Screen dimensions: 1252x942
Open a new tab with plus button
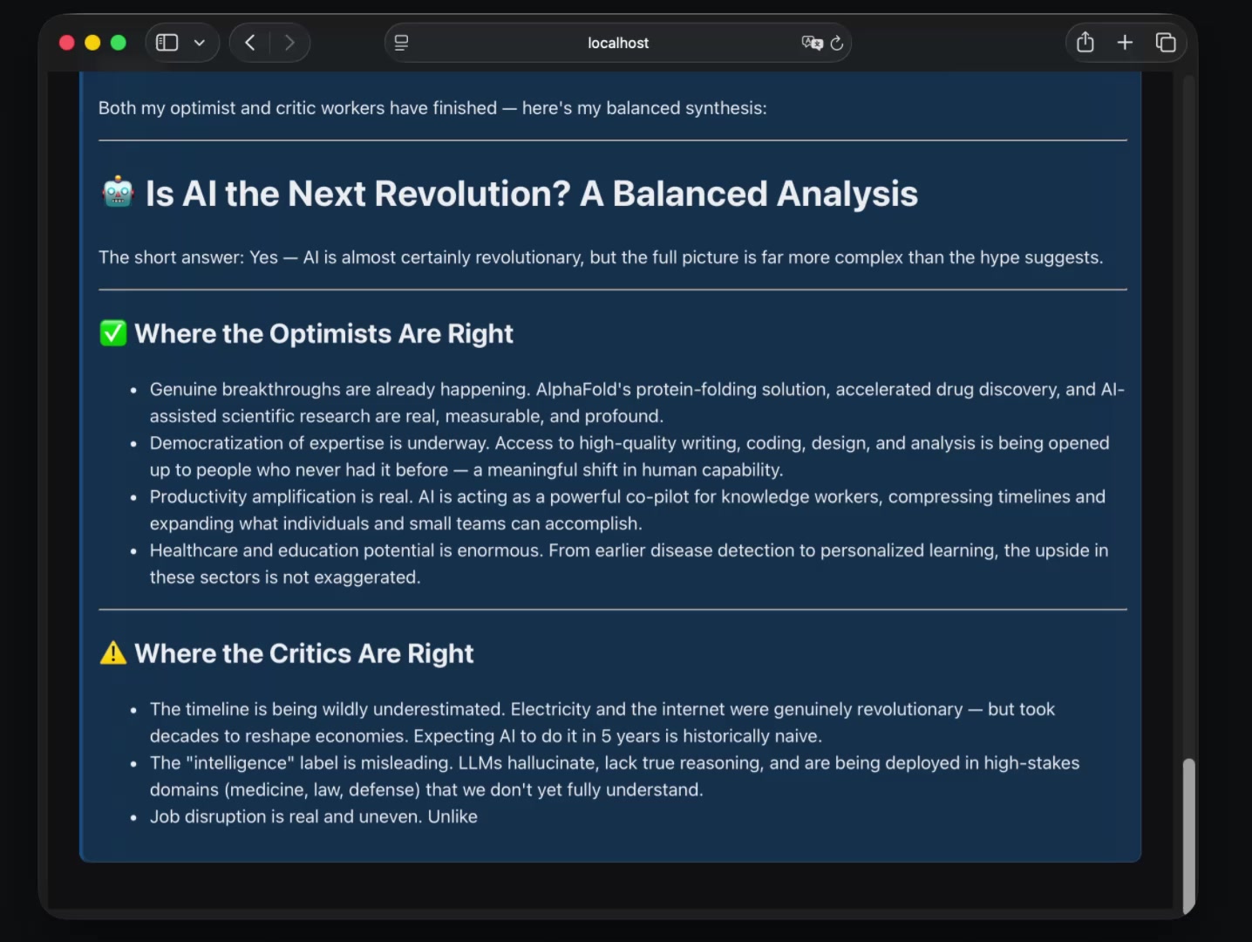pyautogui.click(x=1125, y=43)
